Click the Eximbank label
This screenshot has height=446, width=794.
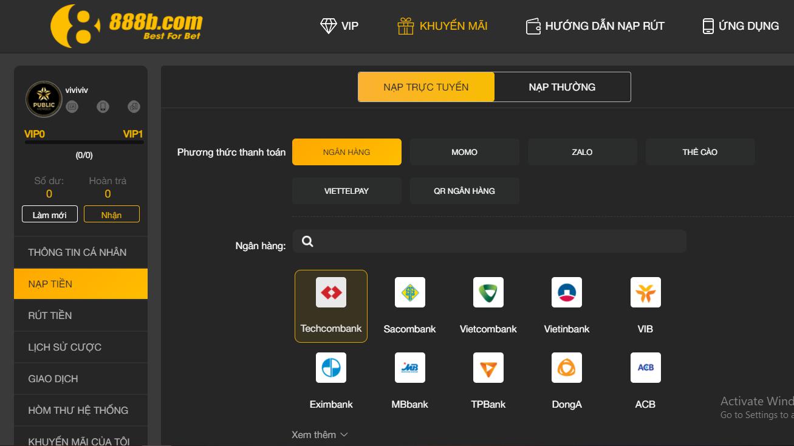point(331,404)
